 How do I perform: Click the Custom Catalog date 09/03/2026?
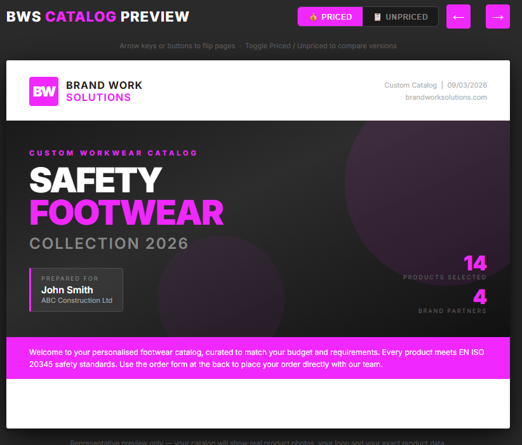[x=467, y=85]
